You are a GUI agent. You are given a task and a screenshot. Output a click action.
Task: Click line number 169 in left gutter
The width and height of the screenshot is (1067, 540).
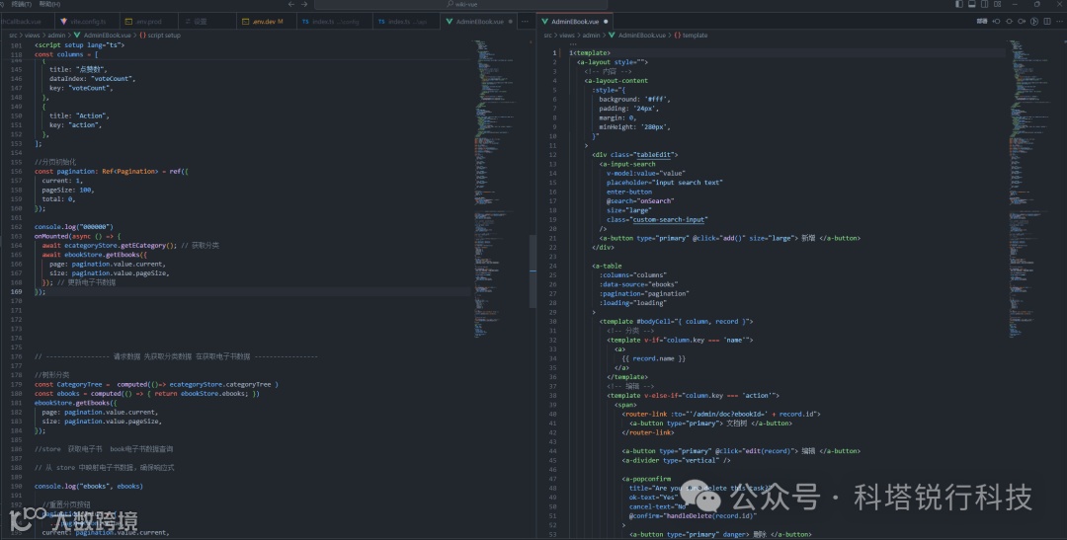16,292
